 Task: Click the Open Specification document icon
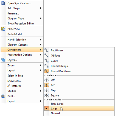pyautogui.click(x=3, y=3)
